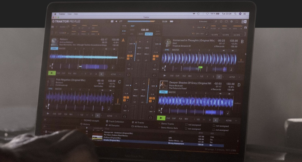Viewport: 302px width, 162px height.
Task: Open deck A letter menu
Action: click(123, 40)
